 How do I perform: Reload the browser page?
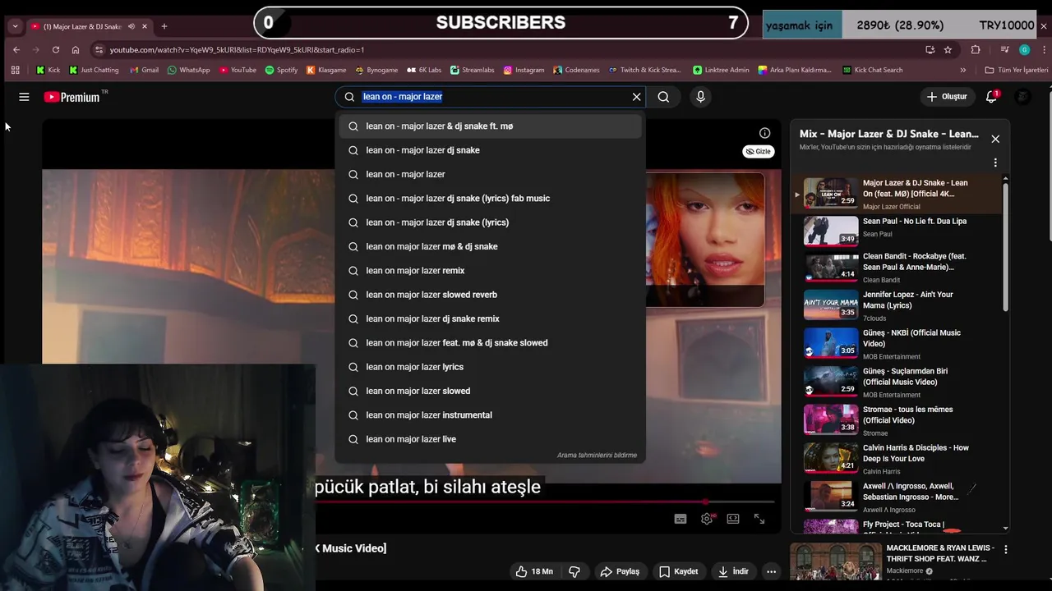click(x=55, y=49)
